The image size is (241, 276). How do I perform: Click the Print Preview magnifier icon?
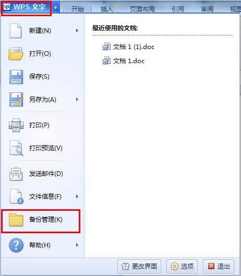pyautogui.click(x=16, y=148)
